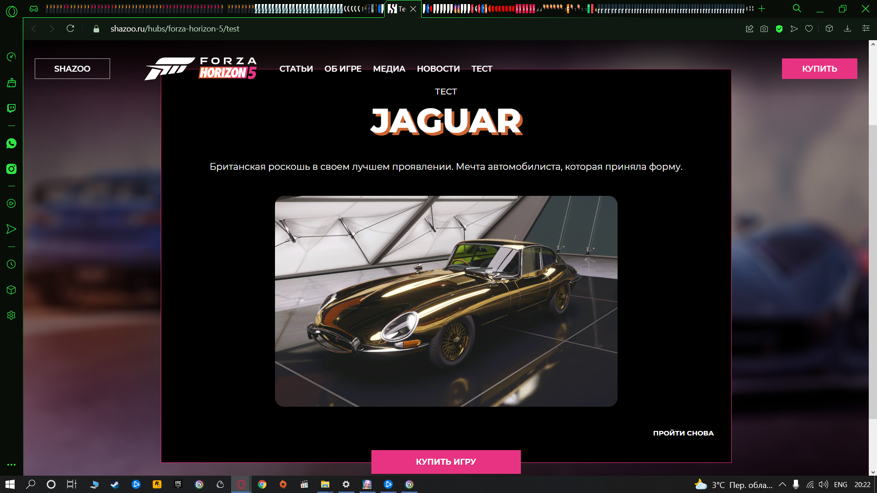
Task: Open GX Control speedometer panel in sidebar
Action: pyautogui.click(x=11, y=57)
